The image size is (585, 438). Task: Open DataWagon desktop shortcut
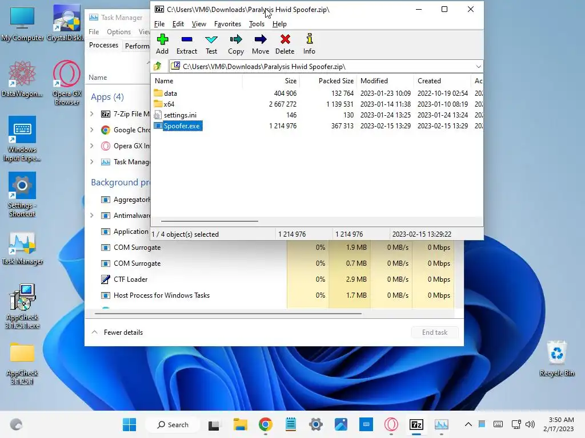(x=22, y=79)
